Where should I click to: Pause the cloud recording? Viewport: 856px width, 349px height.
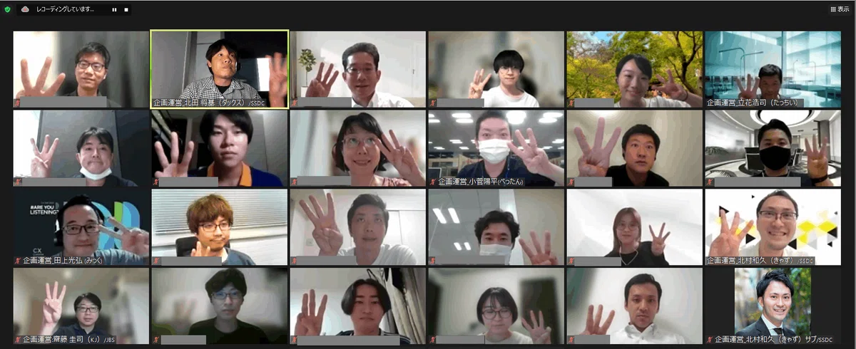point(115,10)
